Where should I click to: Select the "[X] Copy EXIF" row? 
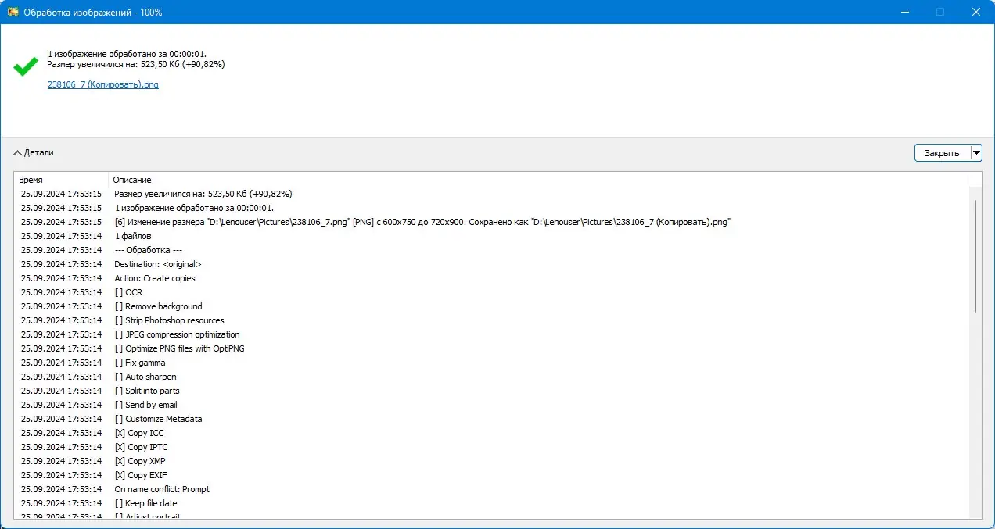(491, 475)
